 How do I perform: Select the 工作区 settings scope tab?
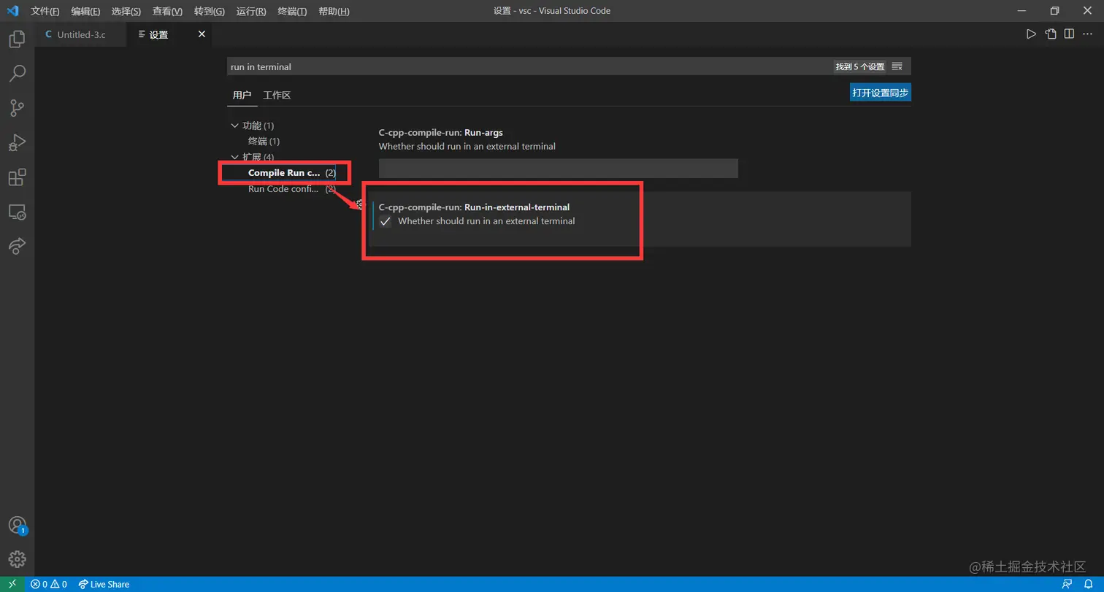(277, 95)
